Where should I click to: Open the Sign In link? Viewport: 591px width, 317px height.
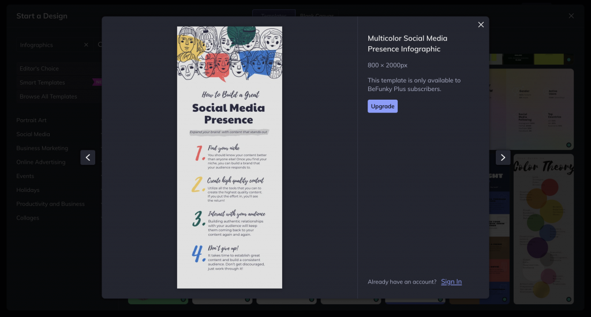[x=451, y=282]
